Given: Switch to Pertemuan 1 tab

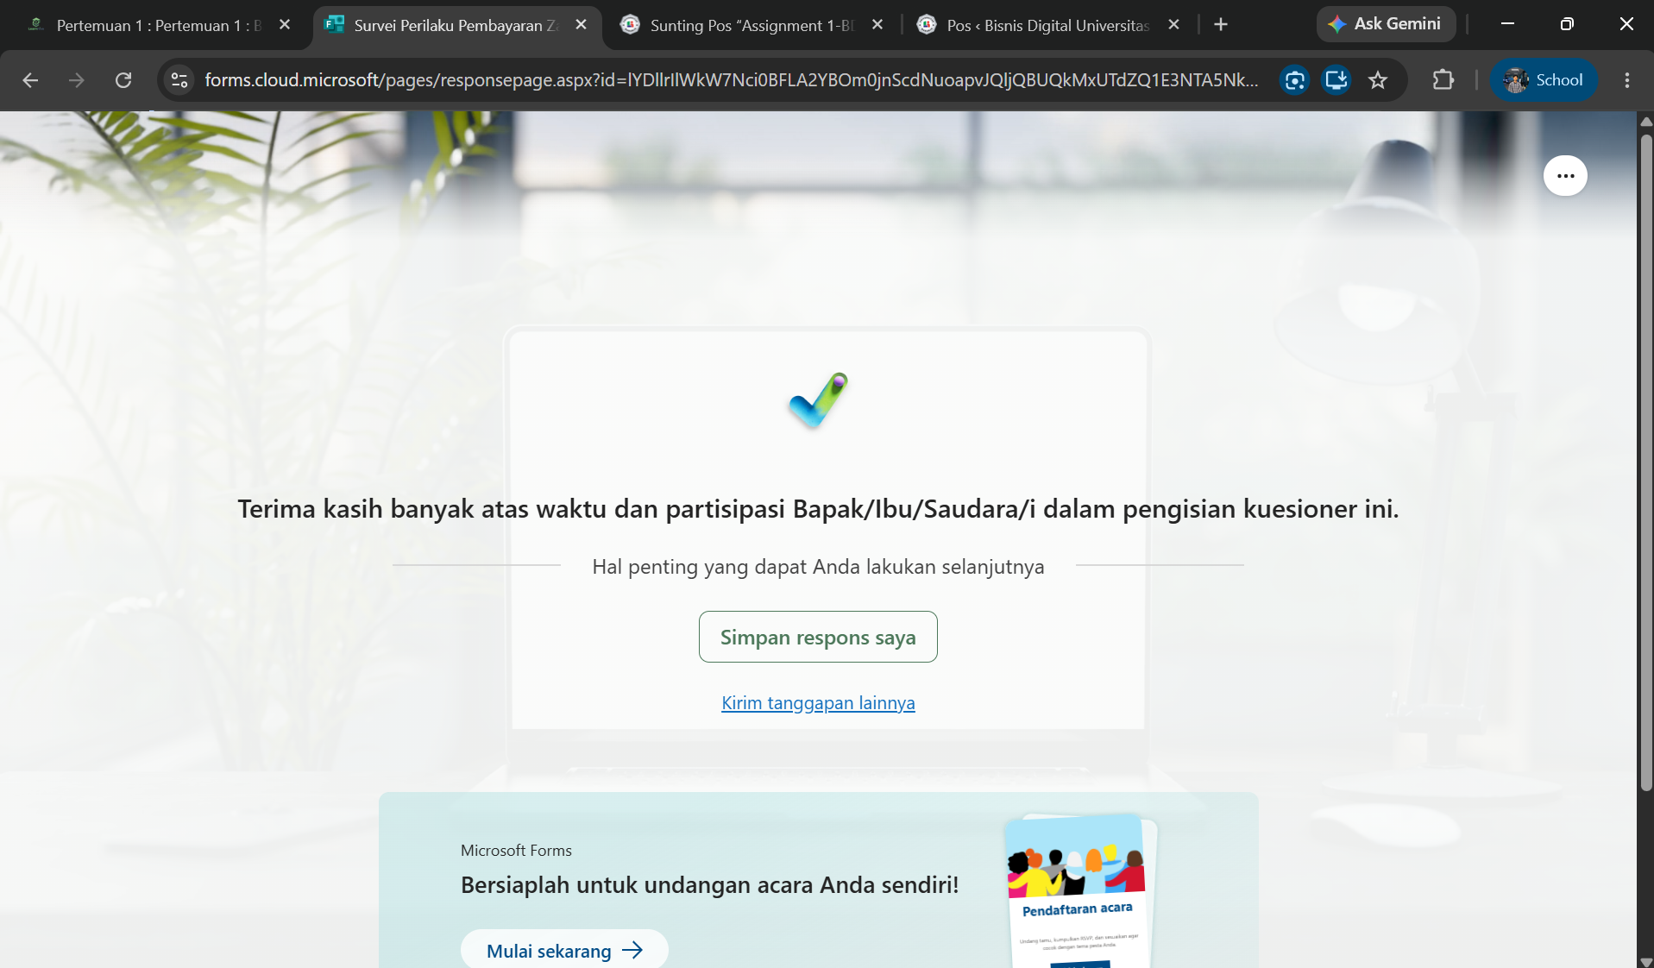Looking at the screenshot, I should [x=160, y=25].
